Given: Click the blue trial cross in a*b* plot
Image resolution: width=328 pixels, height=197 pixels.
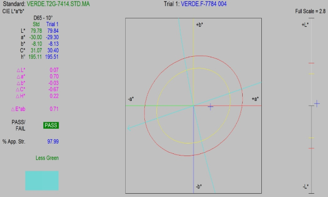Looking at the screenshot, I should click(210, 107).
